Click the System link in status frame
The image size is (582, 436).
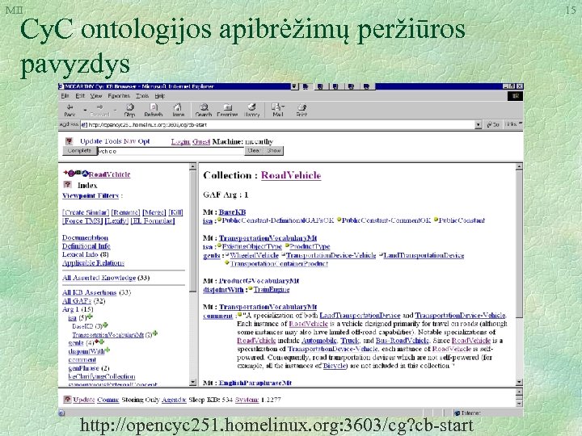(x=247, y=400)
